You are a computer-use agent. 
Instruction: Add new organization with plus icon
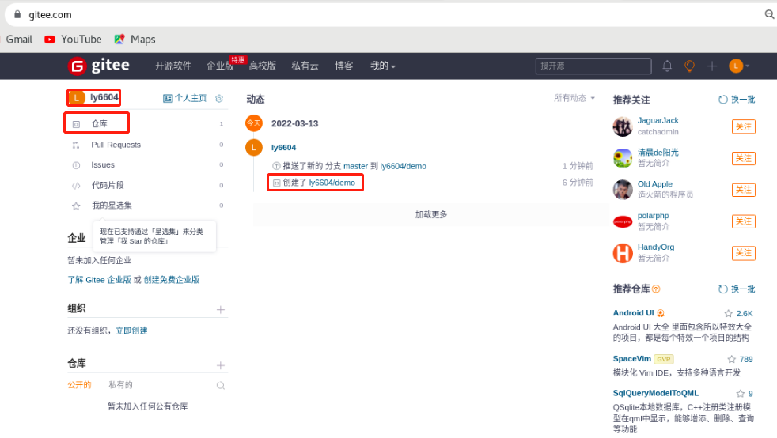[221, 310]
